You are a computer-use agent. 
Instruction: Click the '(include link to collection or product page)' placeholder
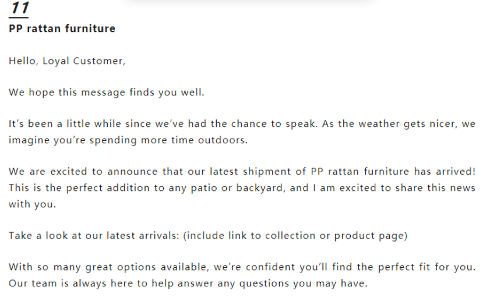(295, 236)
